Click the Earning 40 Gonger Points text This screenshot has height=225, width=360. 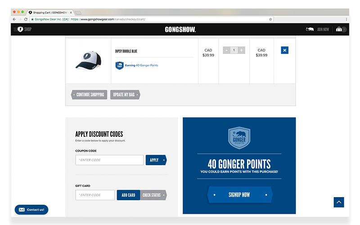tap(141, 65)
